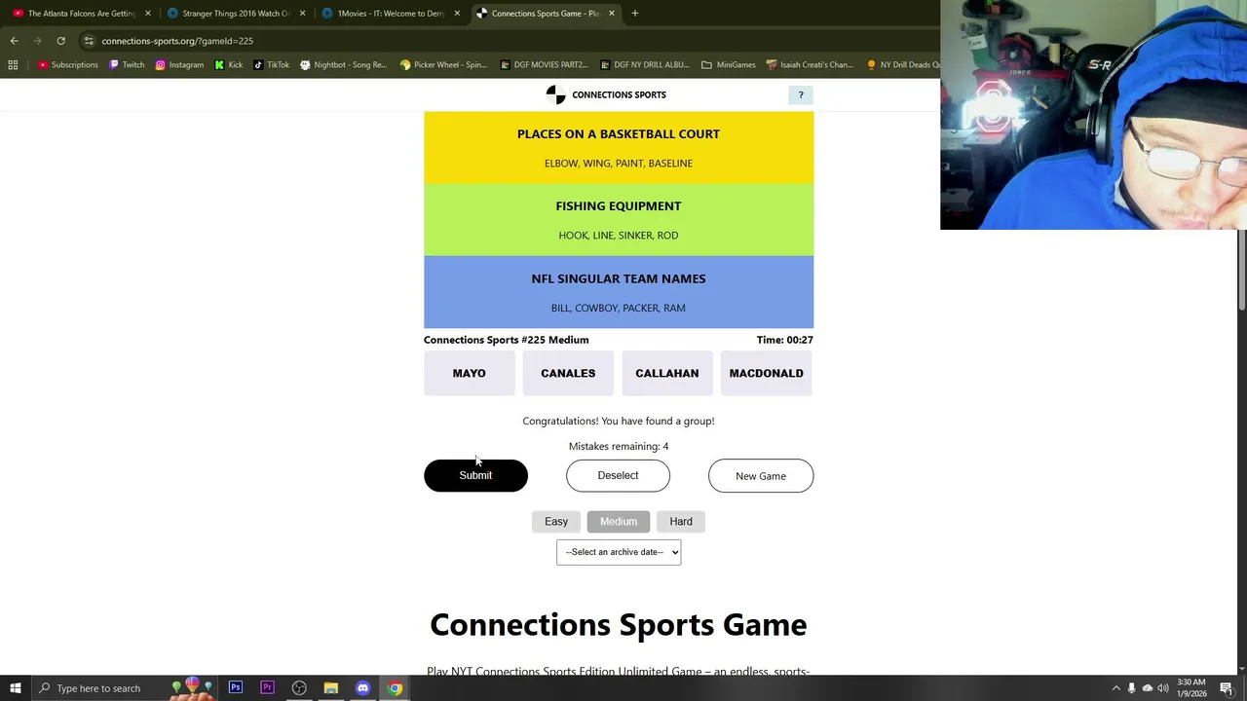This screenshot has width=1247, height=701.
Task: Open the Instagram bookmark
Action: click(179, 65)
